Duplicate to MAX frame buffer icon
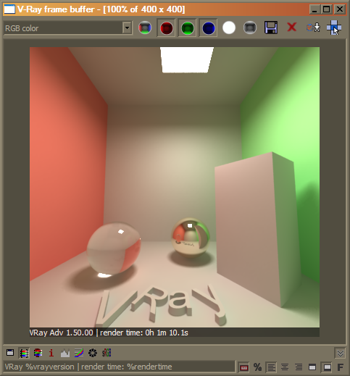350x376 pixels. [314, 28]
